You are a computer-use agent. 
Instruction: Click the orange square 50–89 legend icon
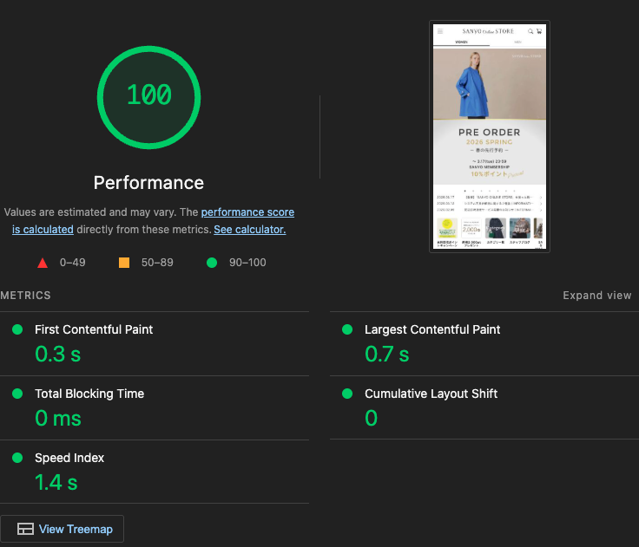tap(124, 263)
